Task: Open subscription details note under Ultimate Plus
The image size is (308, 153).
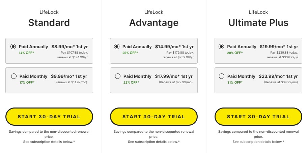Action: click(258, 142)
